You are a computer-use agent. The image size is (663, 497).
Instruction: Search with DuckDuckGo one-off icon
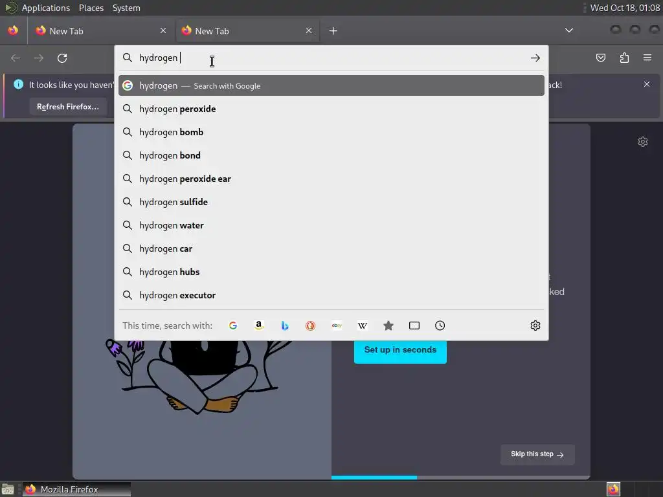pos(310,326)
